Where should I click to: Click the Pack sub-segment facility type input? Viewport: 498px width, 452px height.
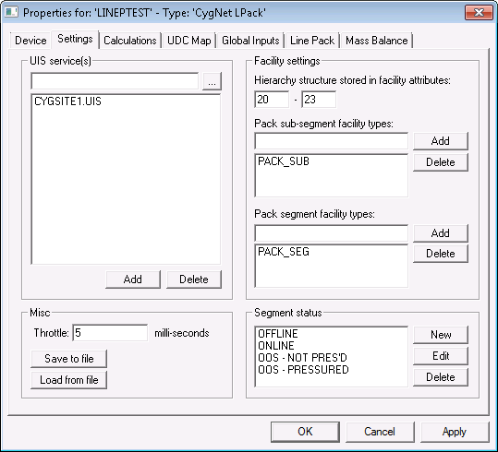click(332, 141)
